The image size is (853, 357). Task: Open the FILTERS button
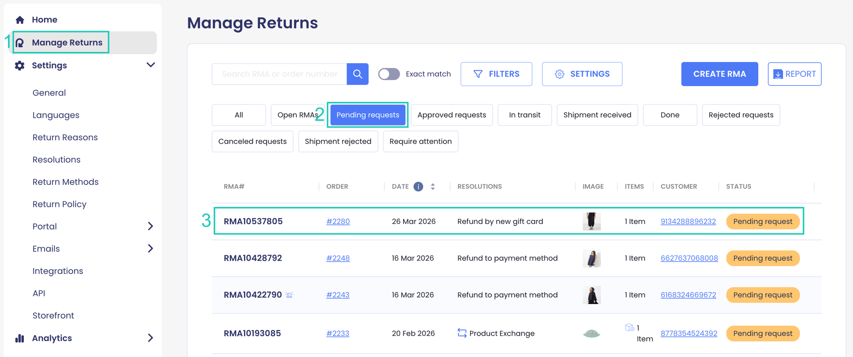[x=496, y=74]
